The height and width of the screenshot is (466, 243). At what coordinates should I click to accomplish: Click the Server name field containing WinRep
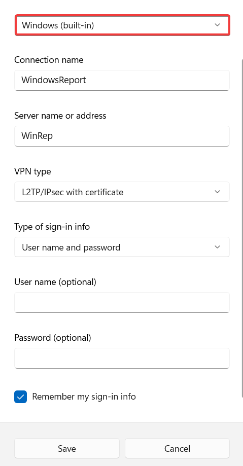pos(122,136)
